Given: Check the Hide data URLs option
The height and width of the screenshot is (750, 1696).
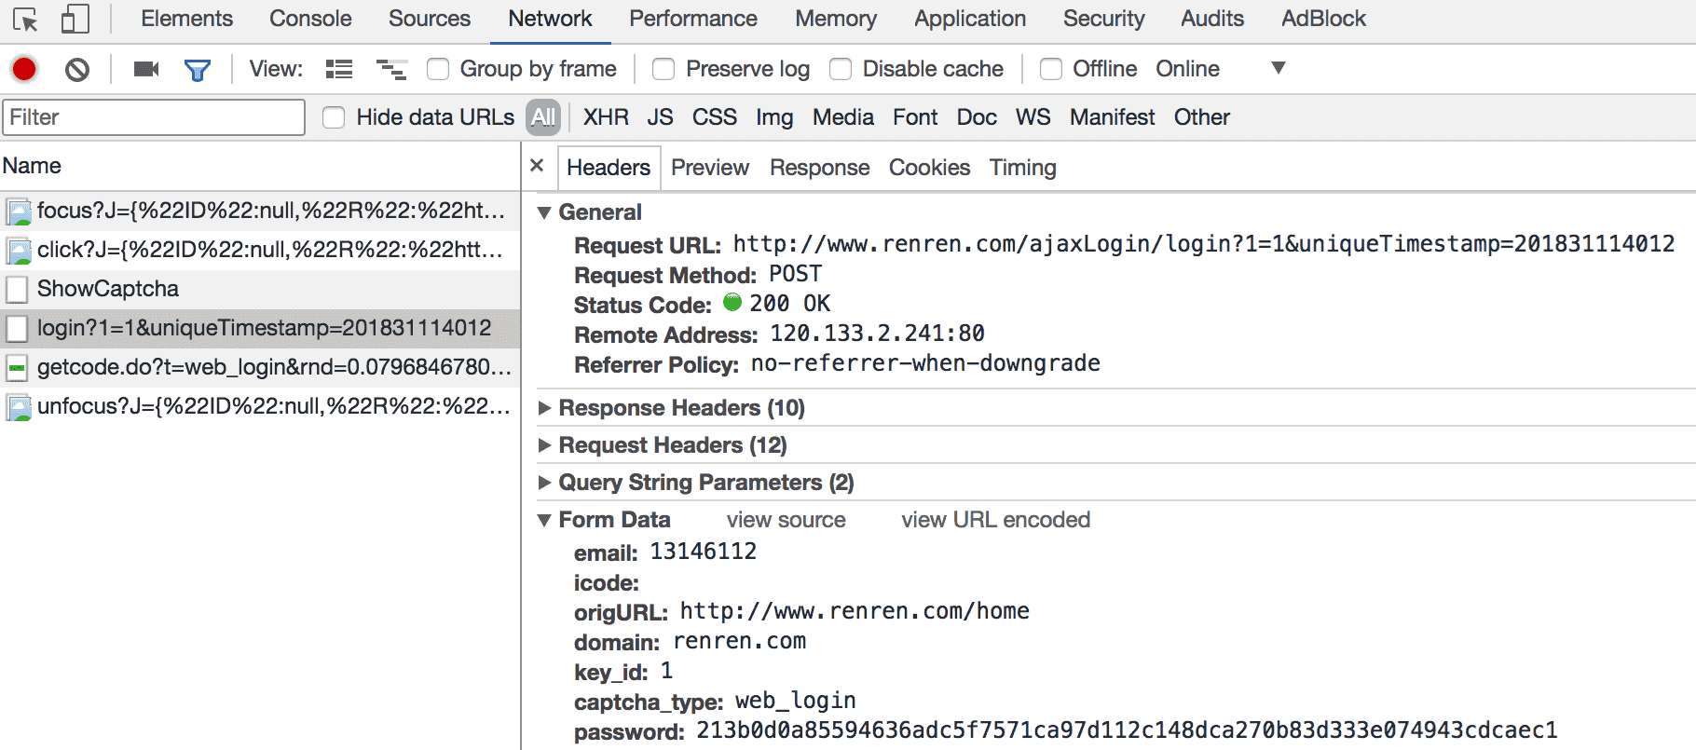Looking at the screenshot, I should point(334,117).
